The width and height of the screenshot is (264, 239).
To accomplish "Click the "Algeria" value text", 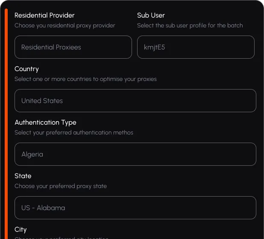I will (x=32, y=154).
